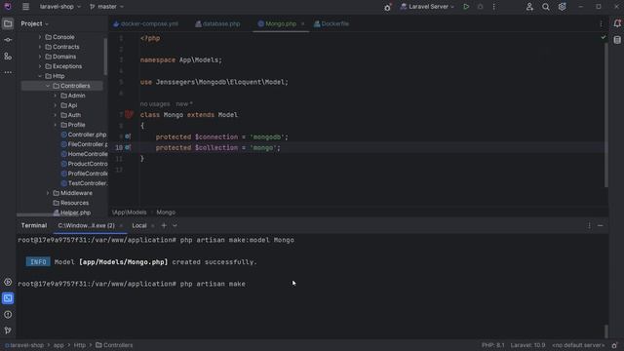
Task: Toggle the Terminal tool window icon
Action: (x=8, y=298)
